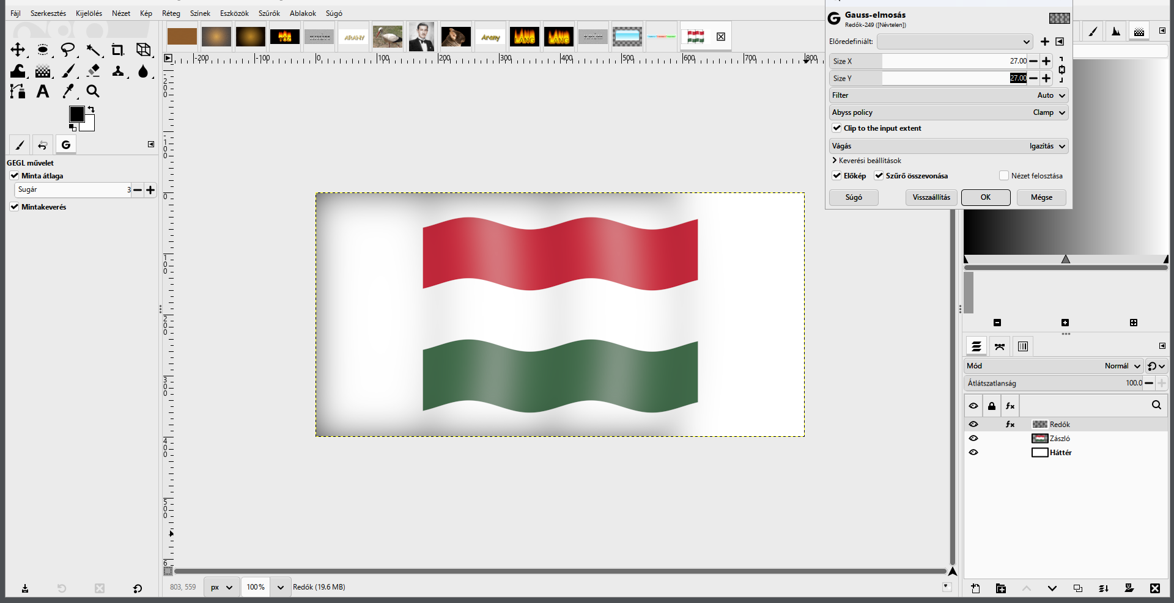Select the Gradient tool

43,71
